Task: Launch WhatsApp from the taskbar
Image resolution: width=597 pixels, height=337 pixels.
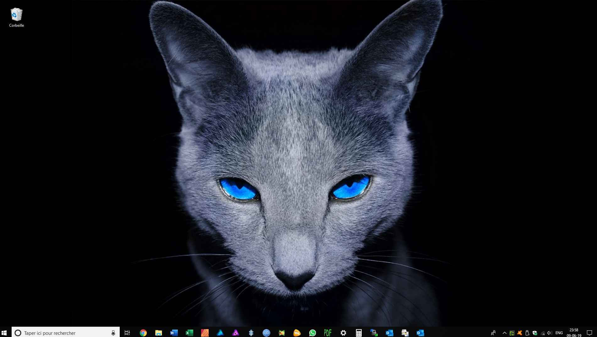Action: pos(313,333)
